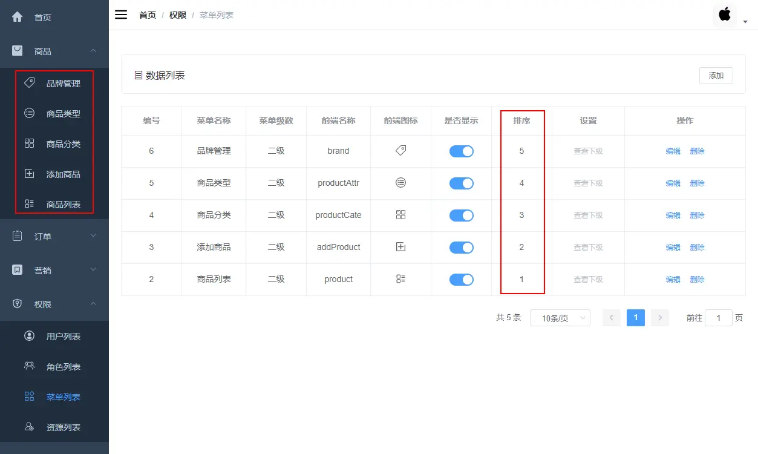Click the hamburger menu collapse icon
This screenshot has height=454, width=758.
(x=121, y=15)
